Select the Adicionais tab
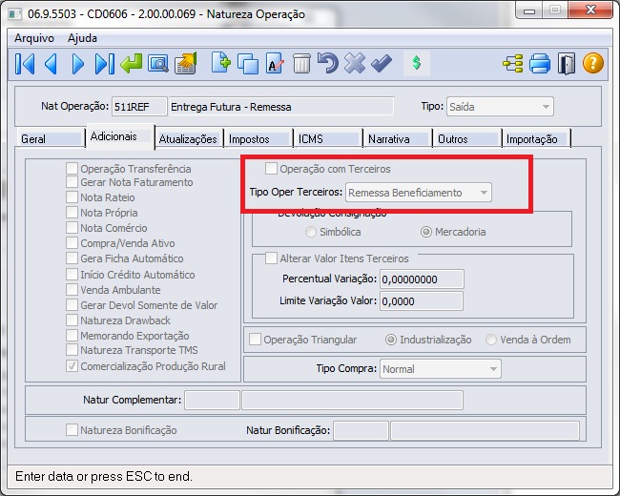This screenshot has width=620, height=496. click(120, 136)
